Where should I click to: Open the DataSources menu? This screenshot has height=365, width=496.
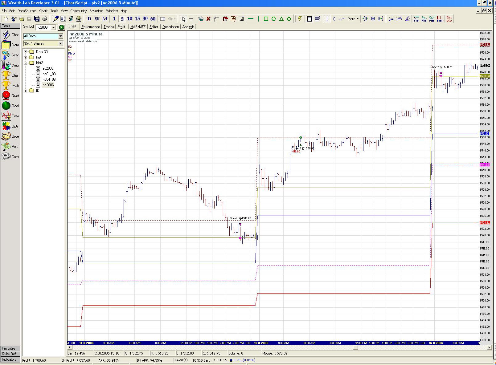(27, 11)
